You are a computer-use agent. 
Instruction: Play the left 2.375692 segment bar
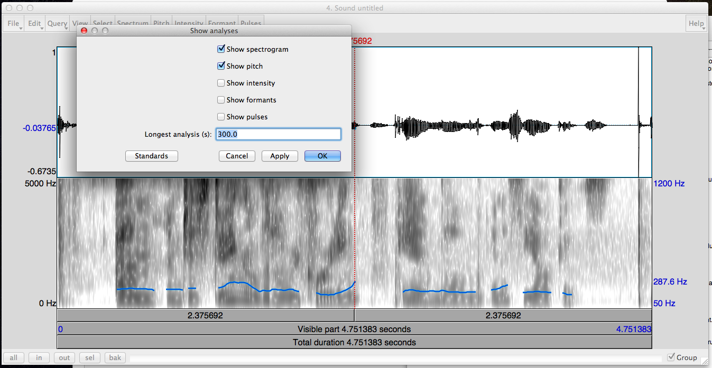coord(206,315)
